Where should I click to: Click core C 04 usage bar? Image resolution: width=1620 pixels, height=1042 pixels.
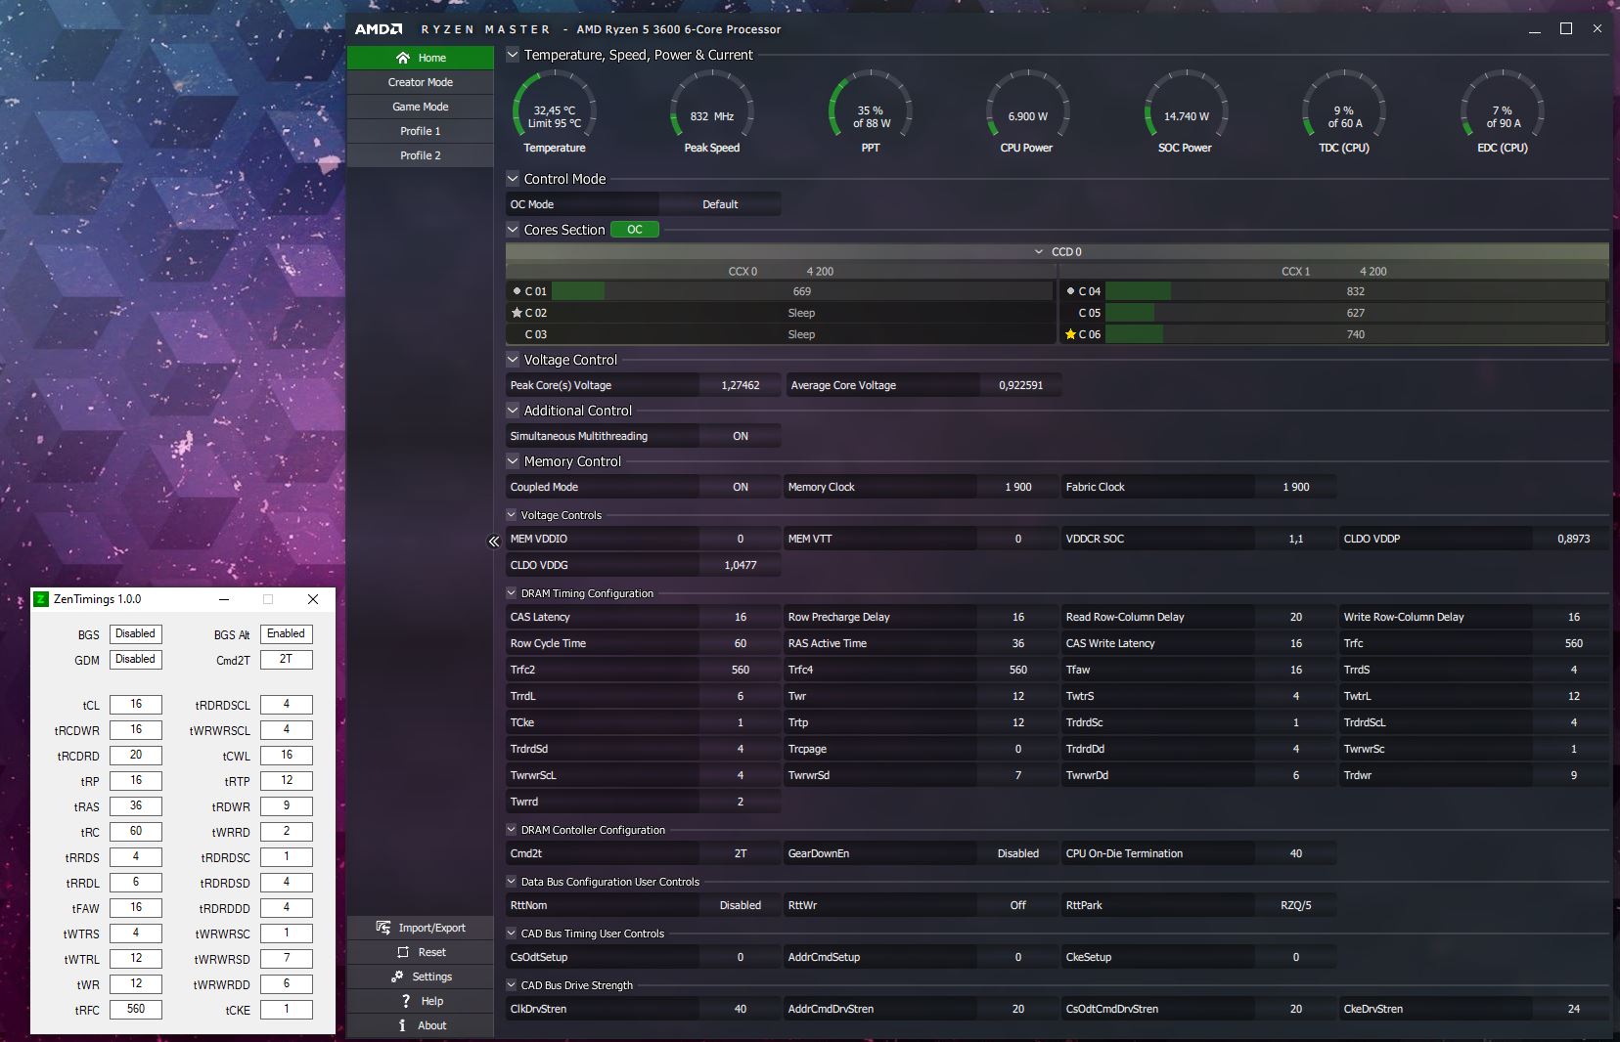click(1355, 291)
